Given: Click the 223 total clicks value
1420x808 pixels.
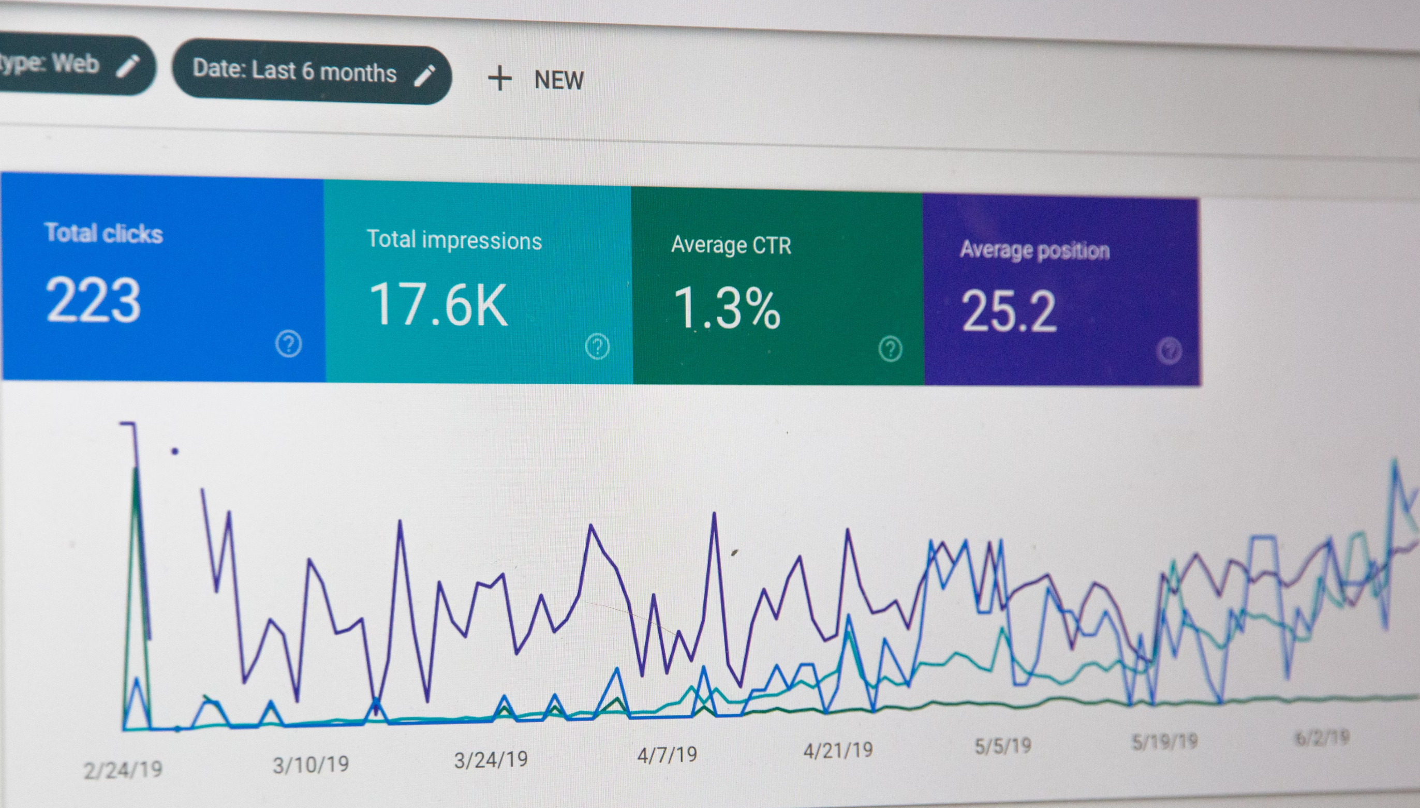Looking at the screenshot, I should [x=93, y=300].
